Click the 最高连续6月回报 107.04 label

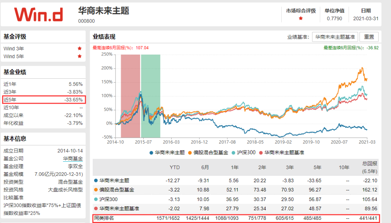(x=121, y=48)
